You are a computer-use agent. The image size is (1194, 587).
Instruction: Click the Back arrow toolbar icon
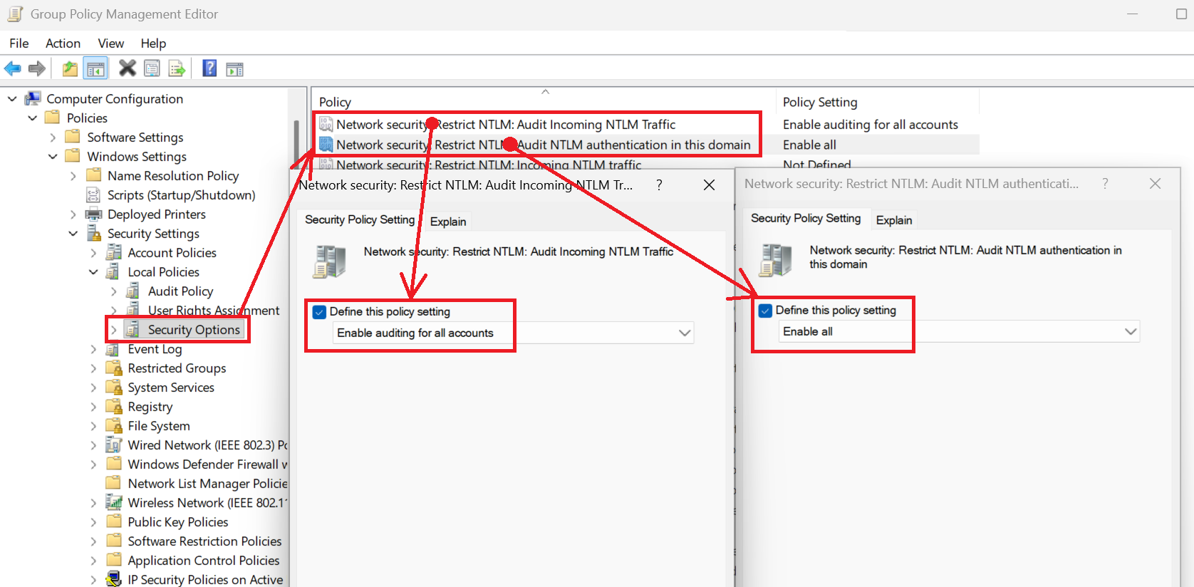click(13, 68)
